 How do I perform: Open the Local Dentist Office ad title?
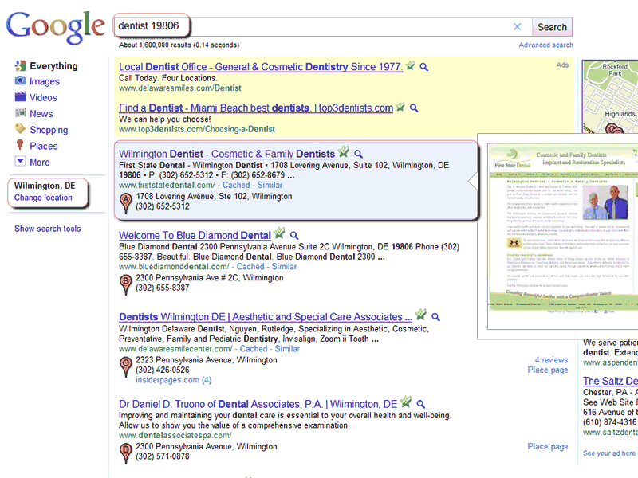pos(261,67)
